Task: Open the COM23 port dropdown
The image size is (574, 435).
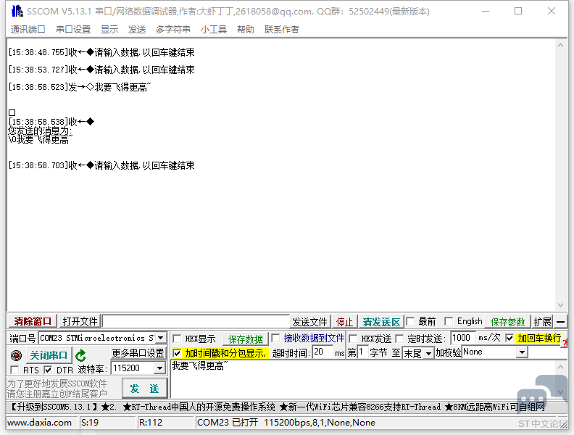Action: pyautogui.click(x=160, y=338)
